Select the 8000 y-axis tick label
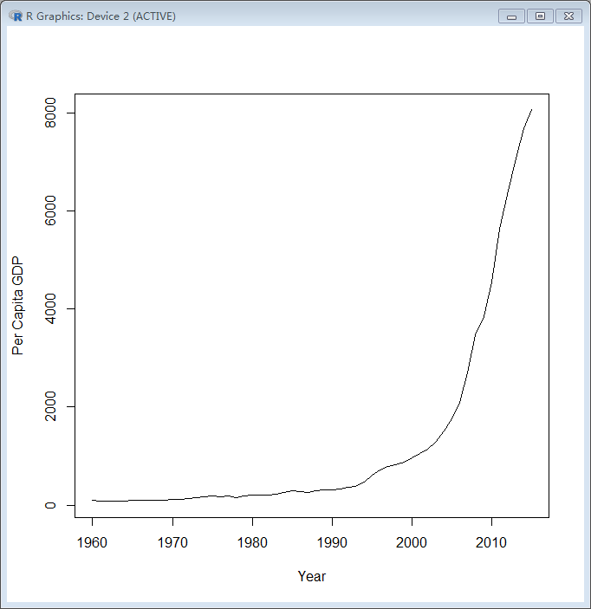591x609 pixels. [x=52, y=113]
